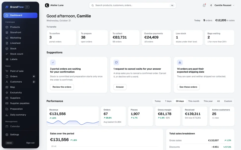Image resolution: width=241 pixels, height=150 pixels.
Task: Click the Point of sale cart icon
Action: click(7, 71)
